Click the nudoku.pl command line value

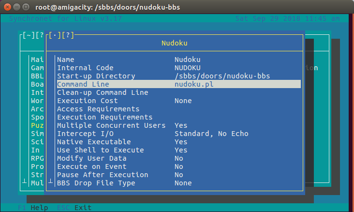point(194,84)
